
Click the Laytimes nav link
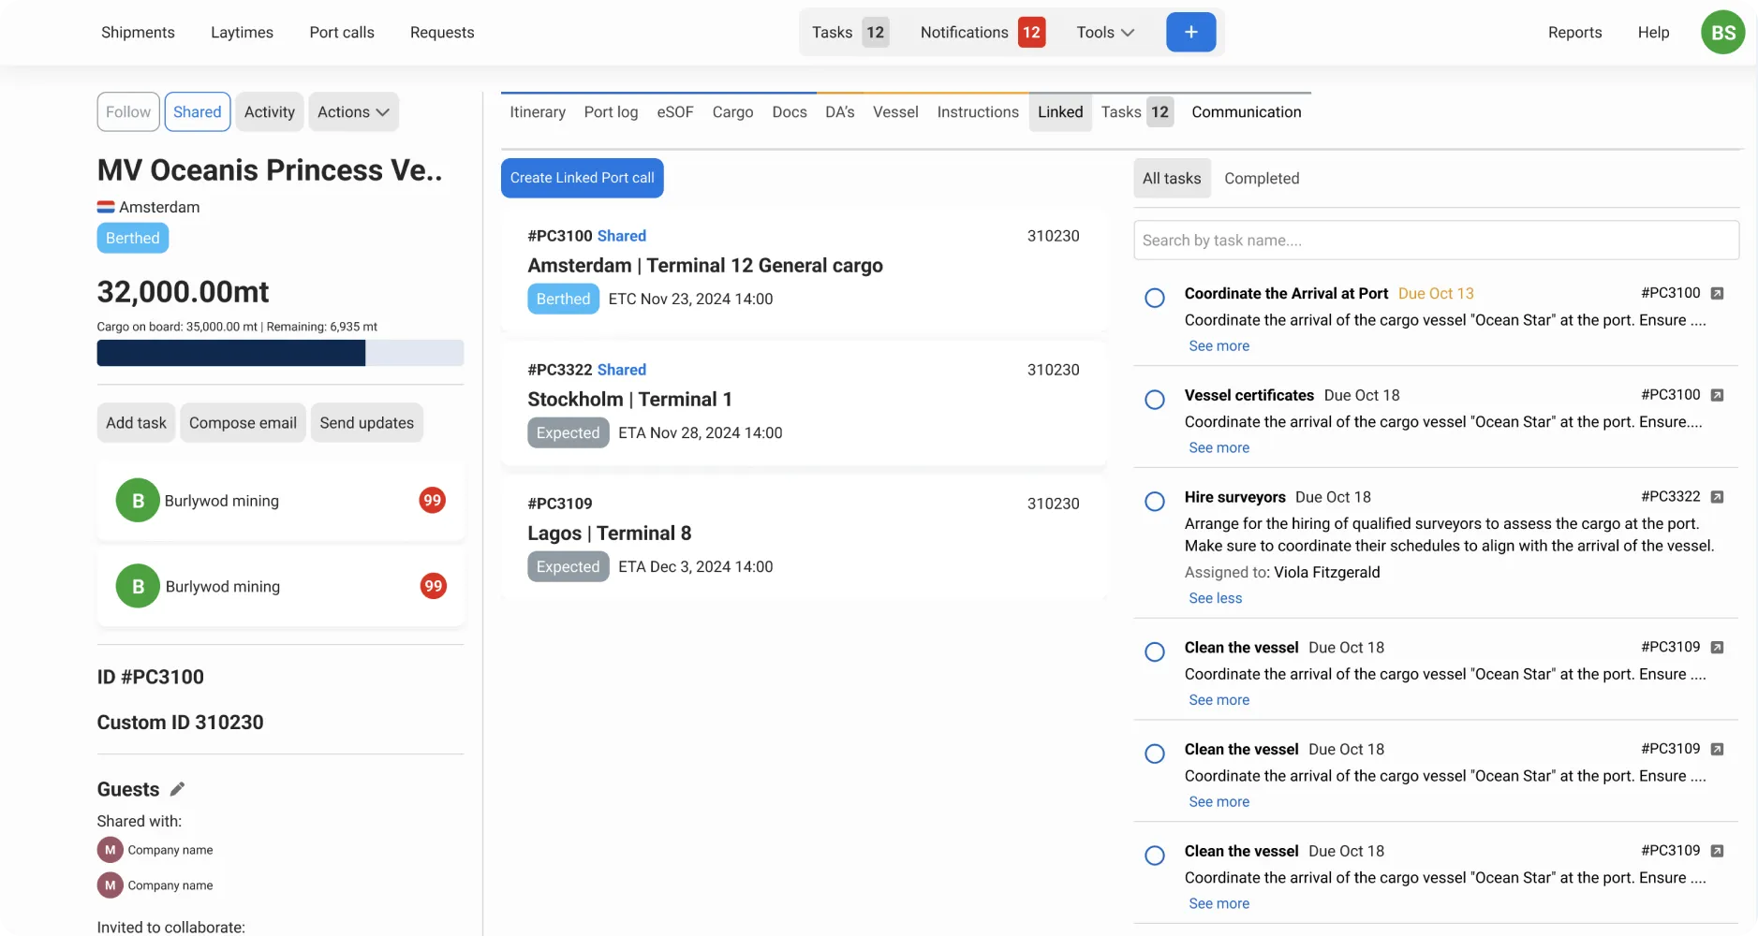pos(242,32)
